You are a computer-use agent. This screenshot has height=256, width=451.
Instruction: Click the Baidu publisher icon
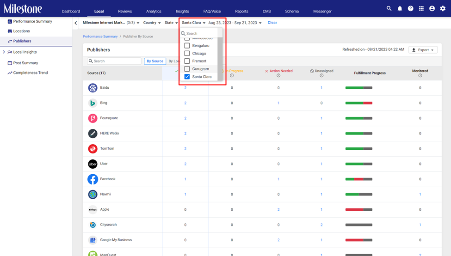(x=93, y=88)
